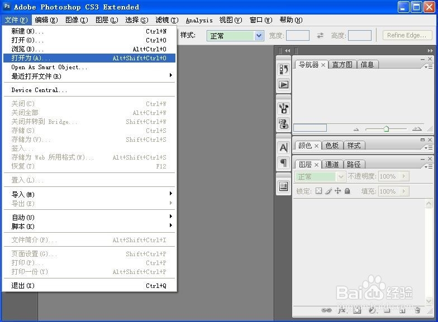Adjust the Navigator zoom slider handle
Image resolution: width=438 pixels, height=322 pixels.
[x=386, y=128]
